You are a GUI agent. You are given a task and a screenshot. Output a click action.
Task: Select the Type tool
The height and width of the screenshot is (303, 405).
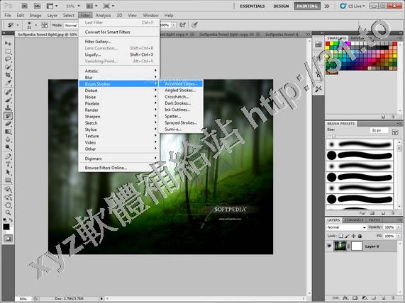point(8,164)
